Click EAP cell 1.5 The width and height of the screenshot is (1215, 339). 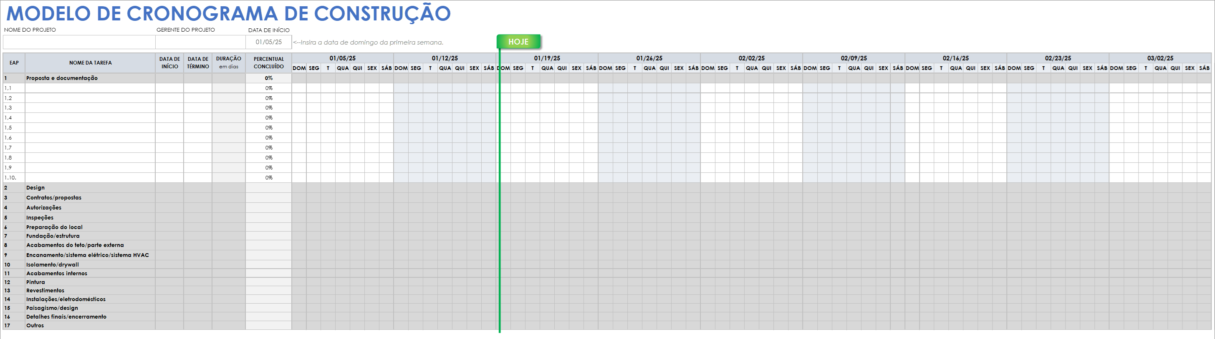click(14, 127)
